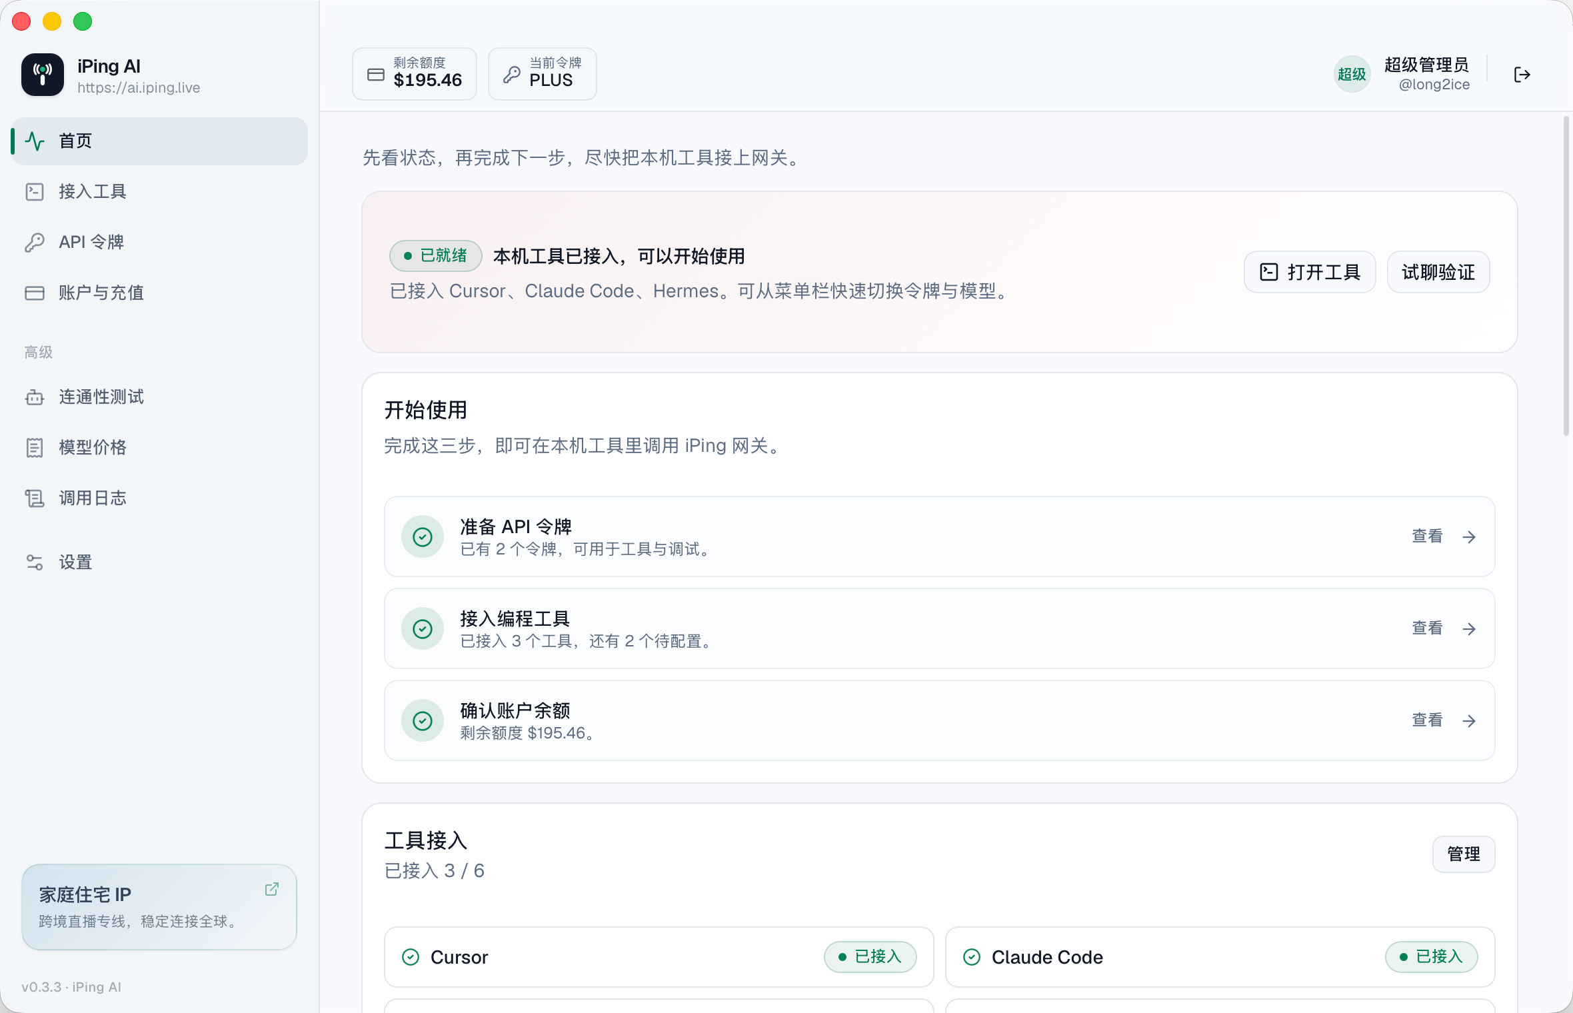Click the scroll icon beside 调用日志
The height and width of the screenshot is (1013, 1573).
click(35, 499)
